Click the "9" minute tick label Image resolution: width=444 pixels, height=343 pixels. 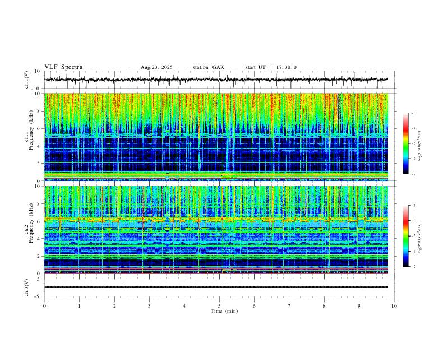click(x=359, y=306)
